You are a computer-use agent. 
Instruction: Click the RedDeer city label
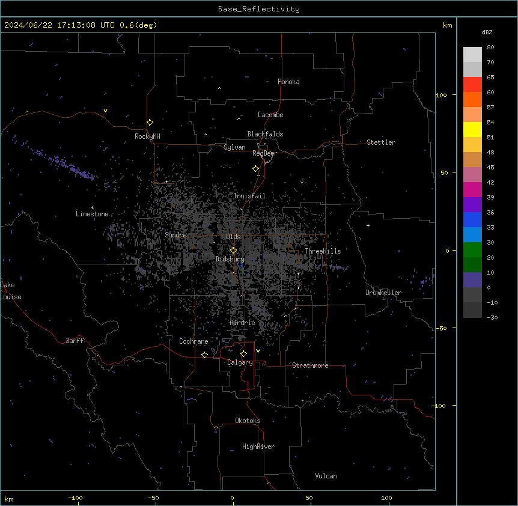[x=264, y=153]
